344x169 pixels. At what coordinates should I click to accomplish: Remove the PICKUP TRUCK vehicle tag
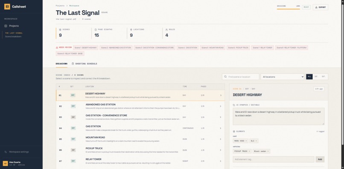click(x=249, y=151)
